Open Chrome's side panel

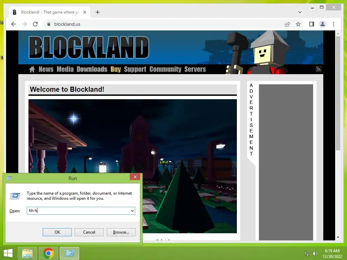click(x=312, y=24)
